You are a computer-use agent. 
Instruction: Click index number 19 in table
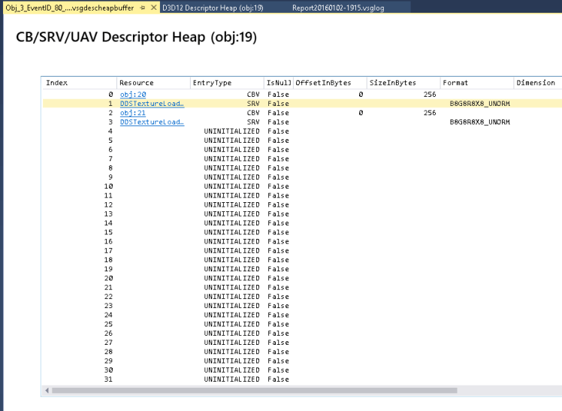point(108,269)
